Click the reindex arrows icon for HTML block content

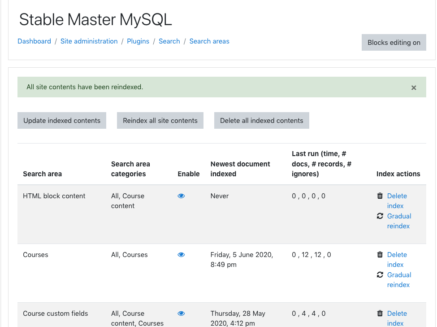[380, 216]
